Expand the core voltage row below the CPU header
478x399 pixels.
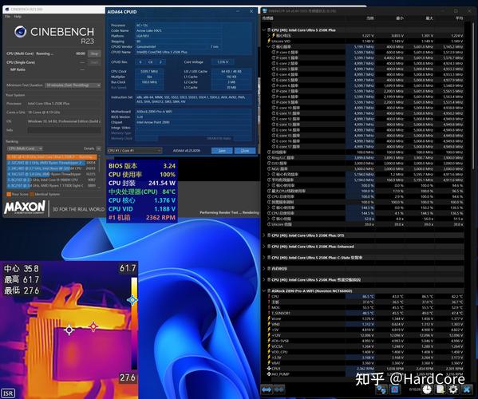(x=269, y=36)
